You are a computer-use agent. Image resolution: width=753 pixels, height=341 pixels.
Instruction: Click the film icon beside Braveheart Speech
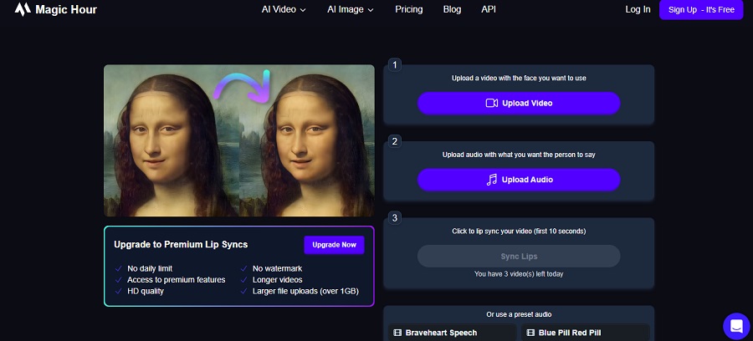(x=396, y=333)
